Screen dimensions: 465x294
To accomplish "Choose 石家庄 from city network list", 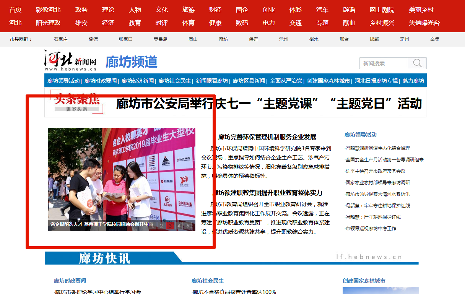I will click(61, 39).
